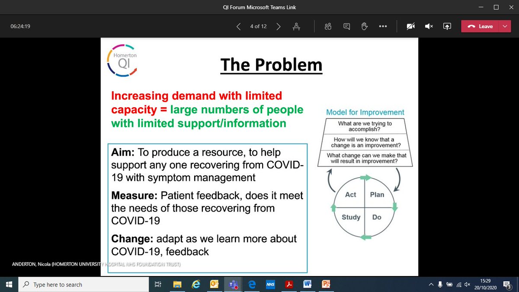Image resolution: width=519 pixels, height=292 pixels.
Task: Open the meeting chat panel
Action: tap(346, 26)
